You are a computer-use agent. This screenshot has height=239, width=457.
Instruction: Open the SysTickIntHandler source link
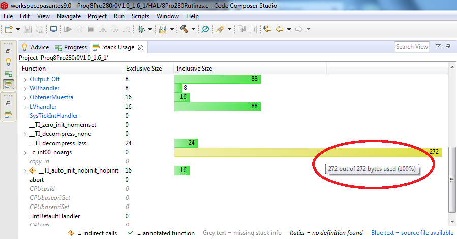coord(53,116)
